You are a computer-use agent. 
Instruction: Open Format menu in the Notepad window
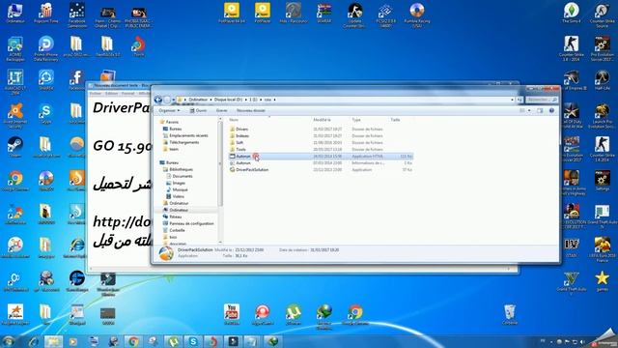tap(127, 93)
